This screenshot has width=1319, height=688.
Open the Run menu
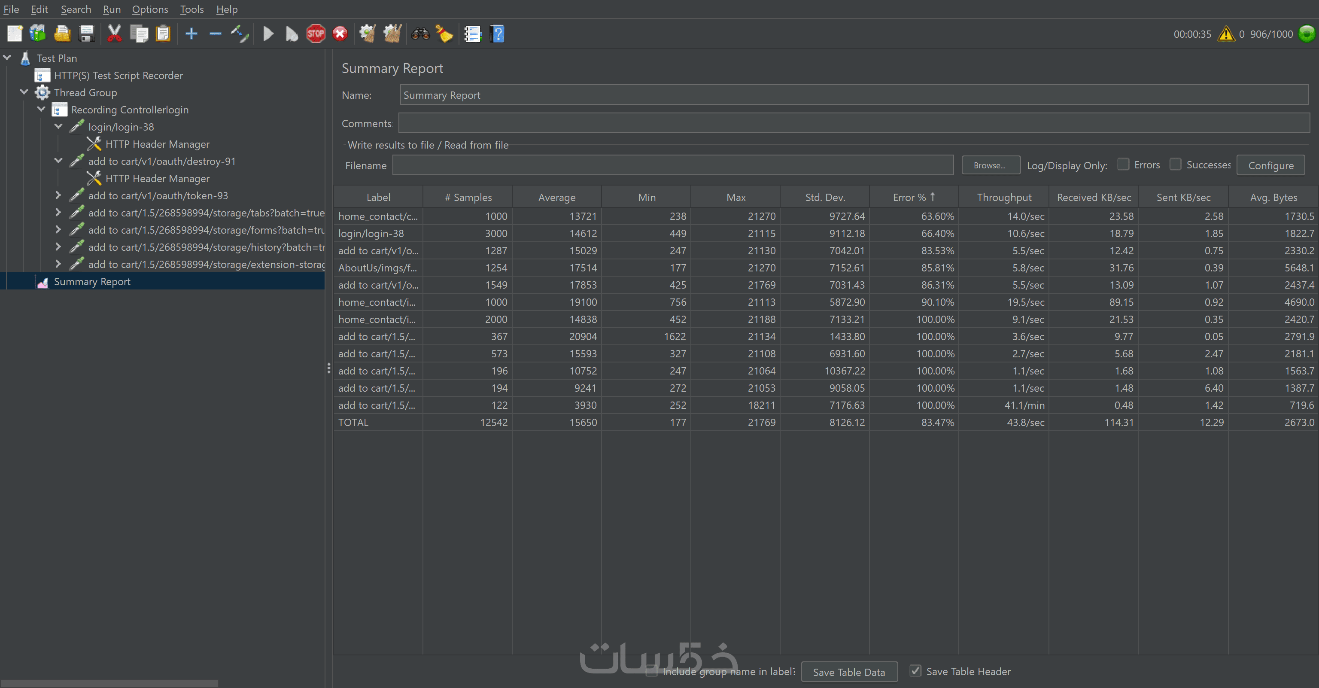click(x=111, y=9)
